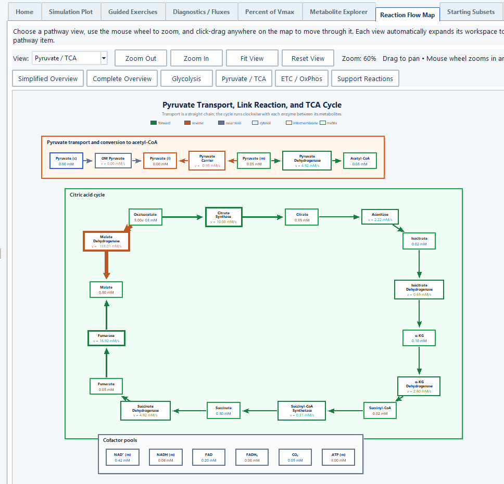Click the map title 'Pyruvate Transport, Link Reaction, and TCA Cycle'

click(252, 105)
